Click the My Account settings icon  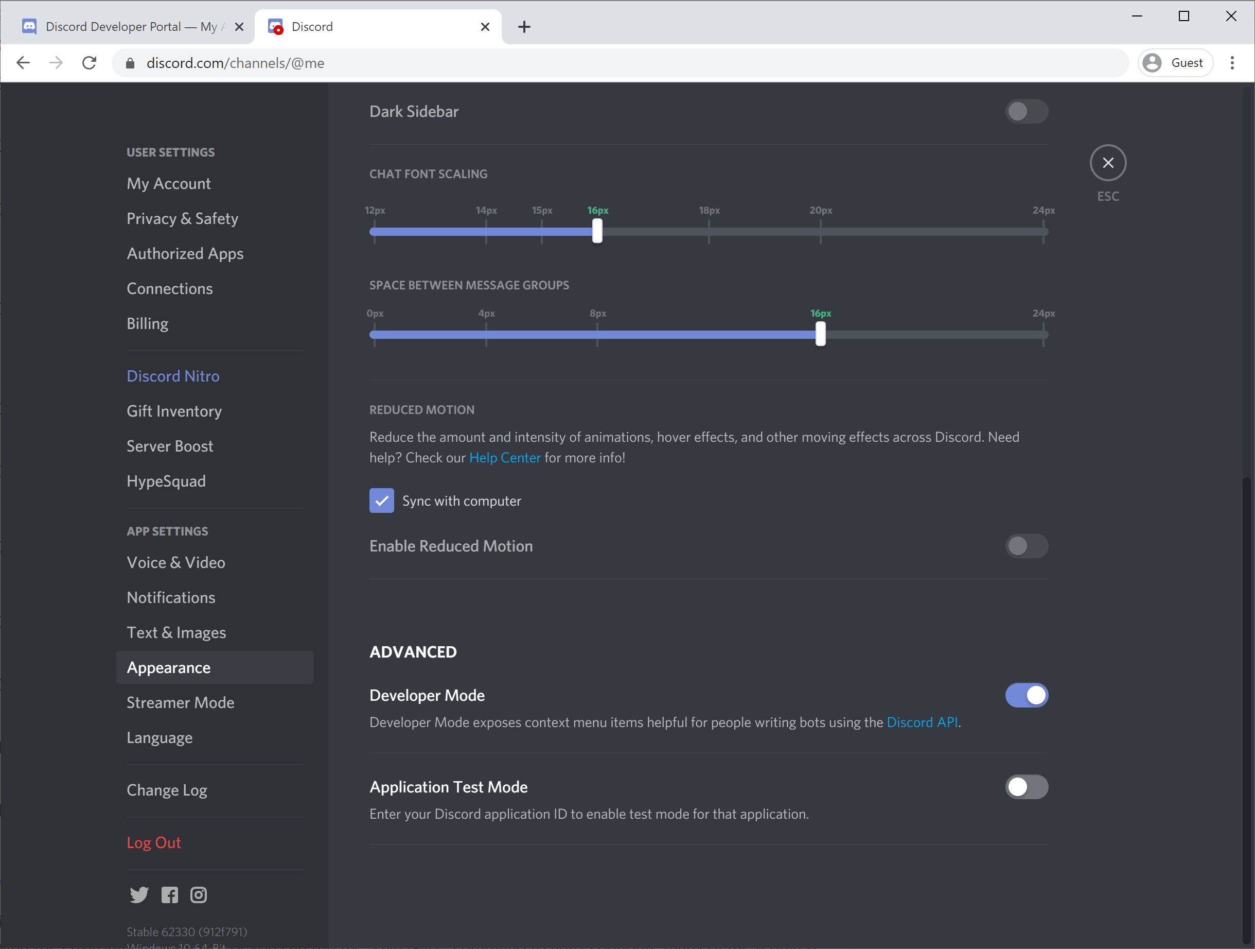pos(168,183)
